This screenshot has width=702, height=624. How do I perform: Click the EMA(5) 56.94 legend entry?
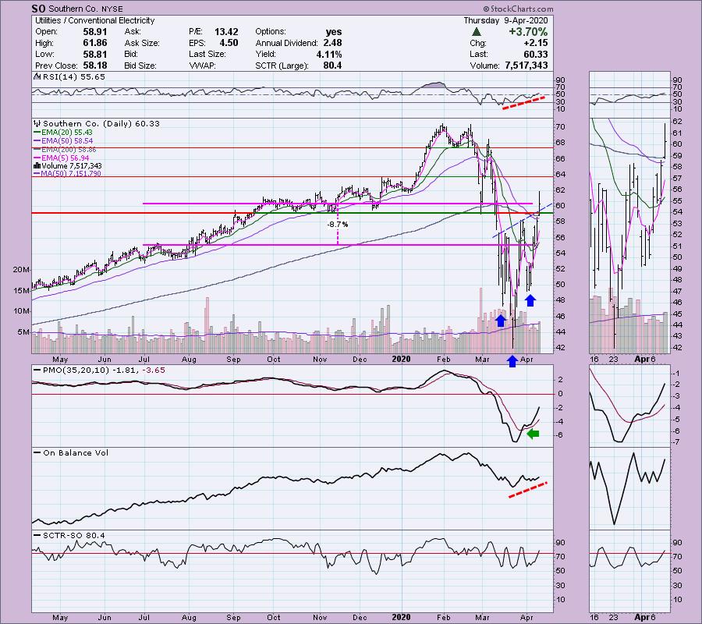62,158
